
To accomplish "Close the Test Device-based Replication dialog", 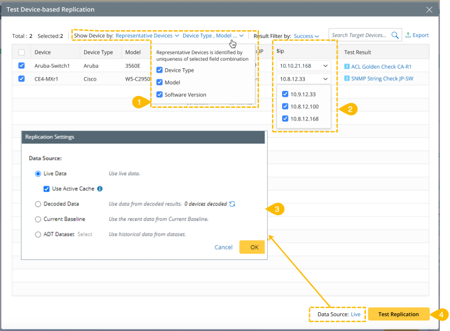I will [429, 9].
